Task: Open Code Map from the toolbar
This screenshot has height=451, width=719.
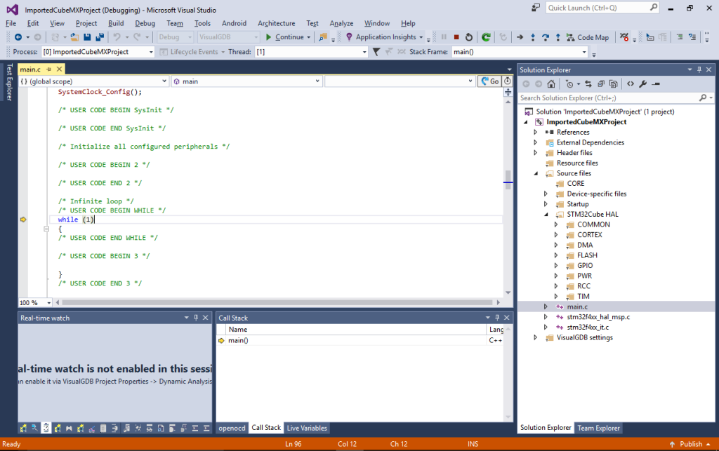Action: pos(581,37)
